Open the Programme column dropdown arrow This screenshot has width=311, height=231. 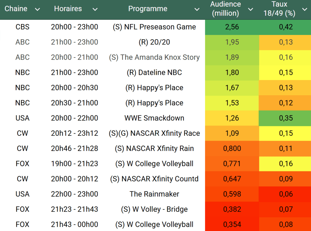pos(197,9)
